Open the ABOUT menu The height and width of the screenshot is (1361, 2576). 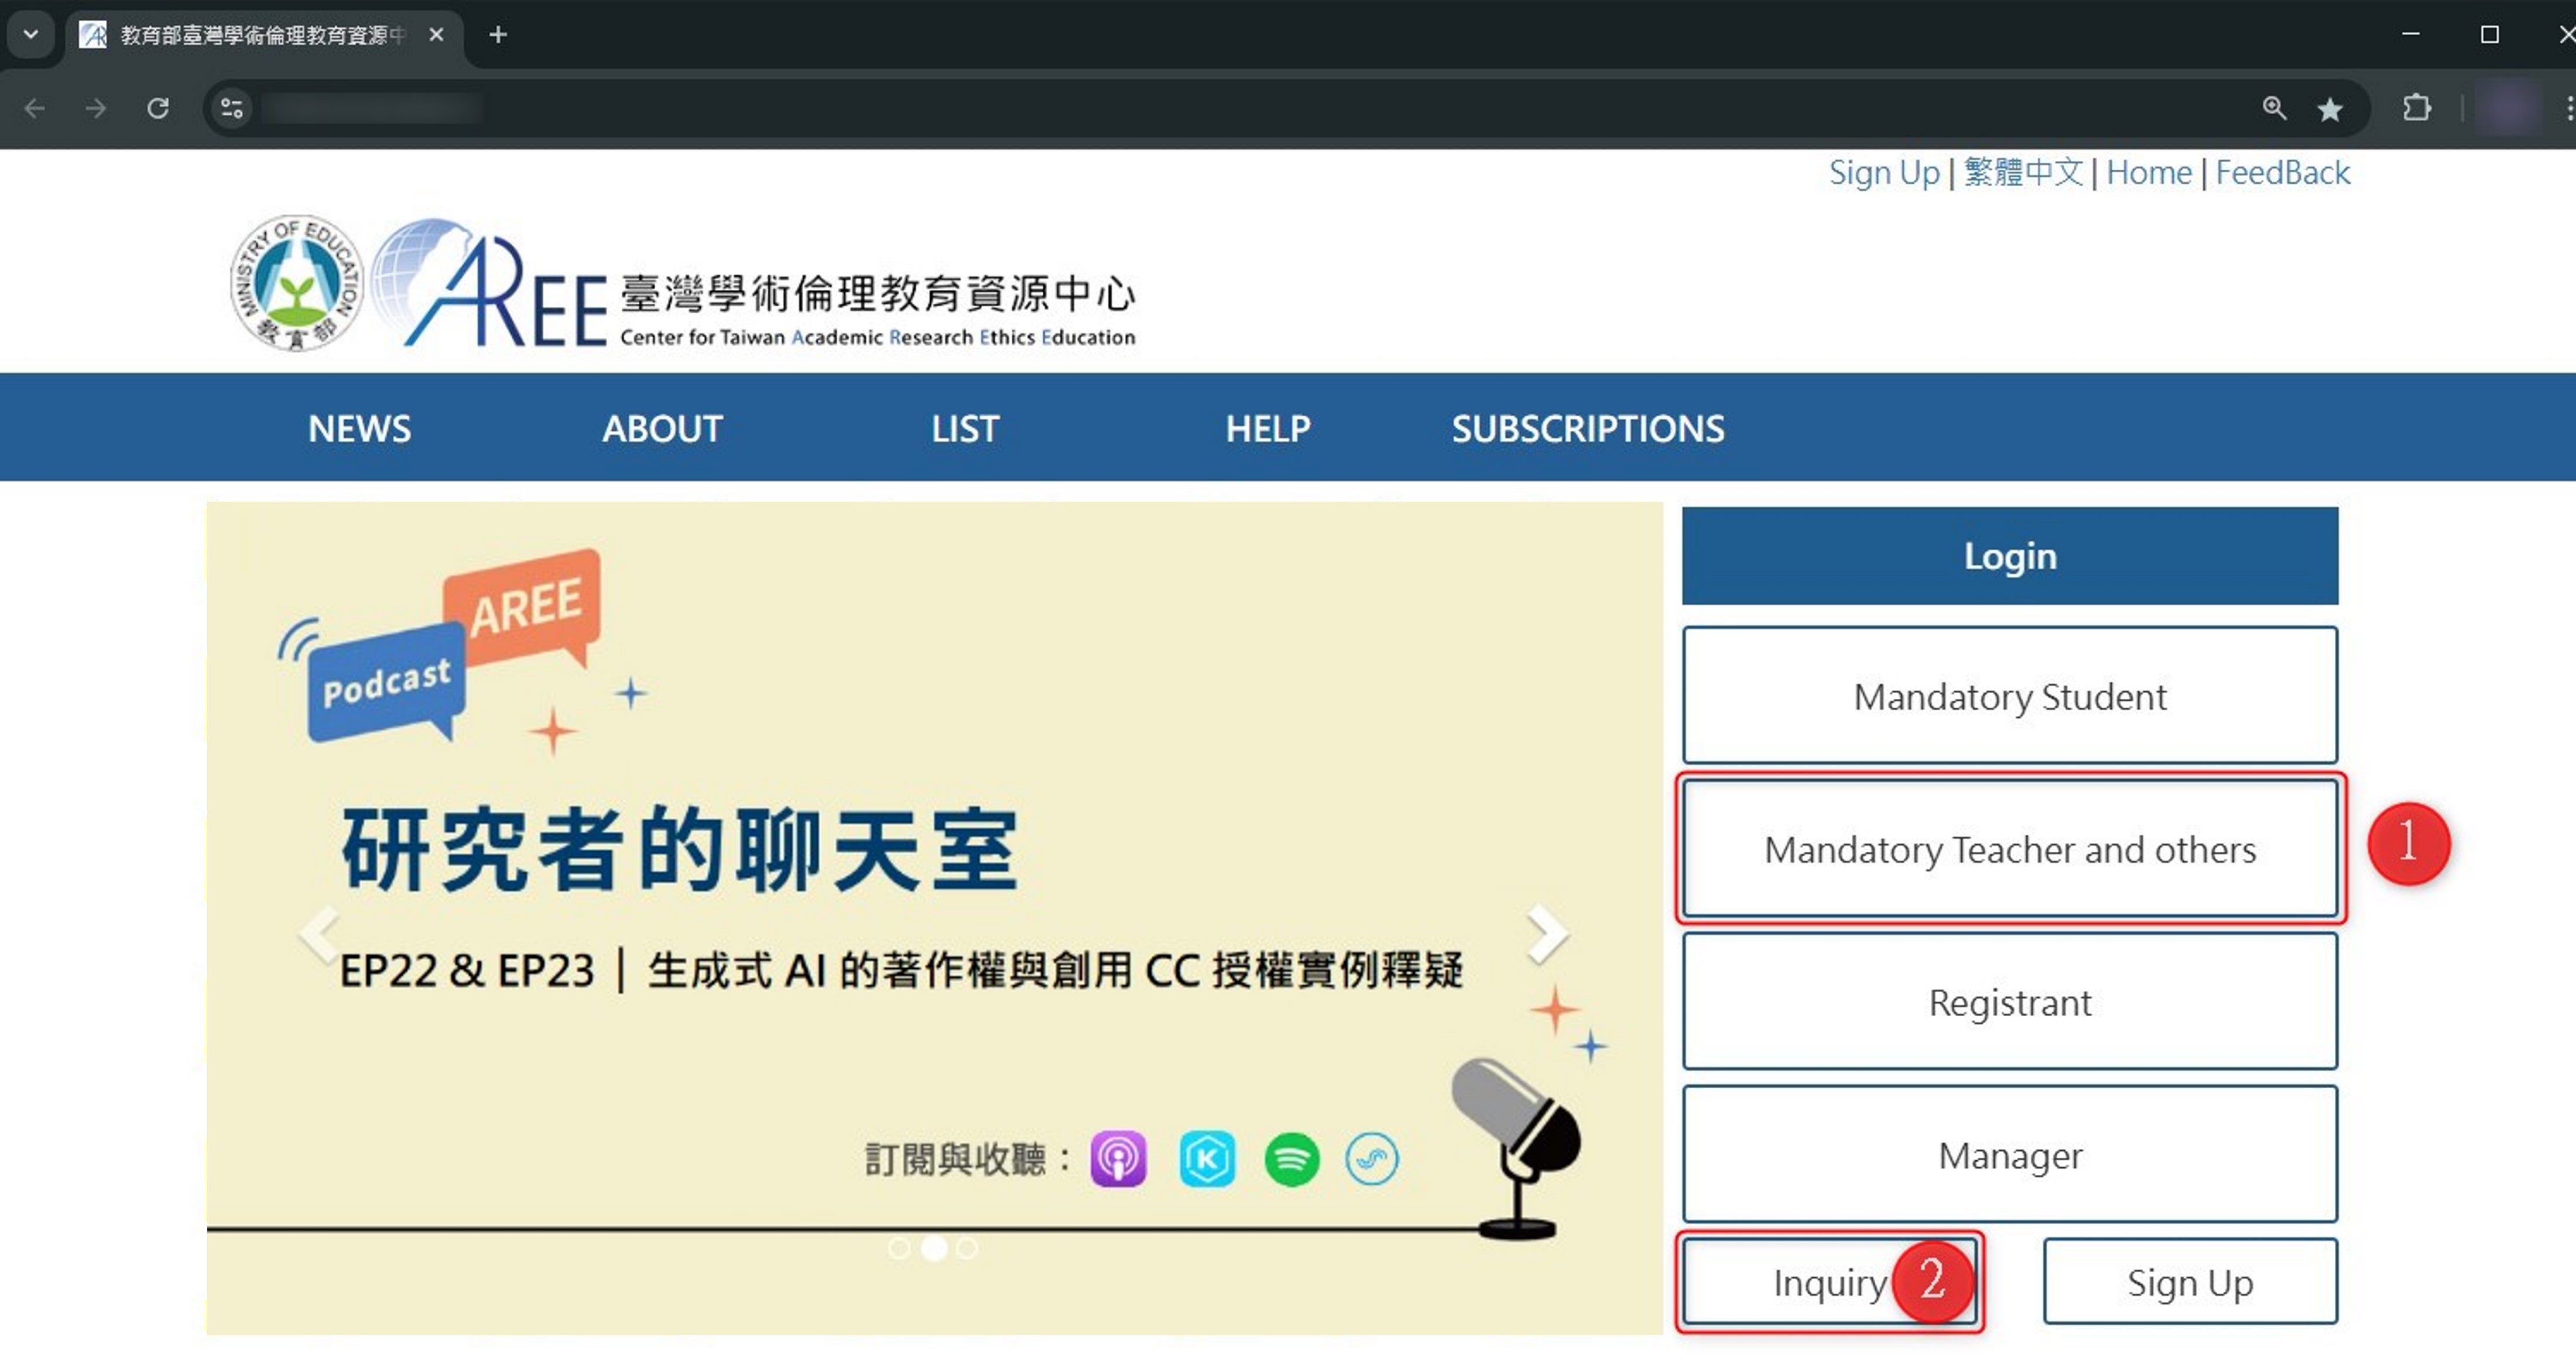[x=662, y=428]
